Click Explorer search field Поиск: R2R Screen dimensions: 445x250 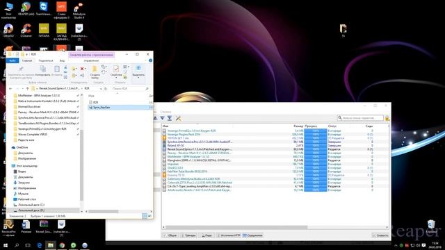[130, 89]
